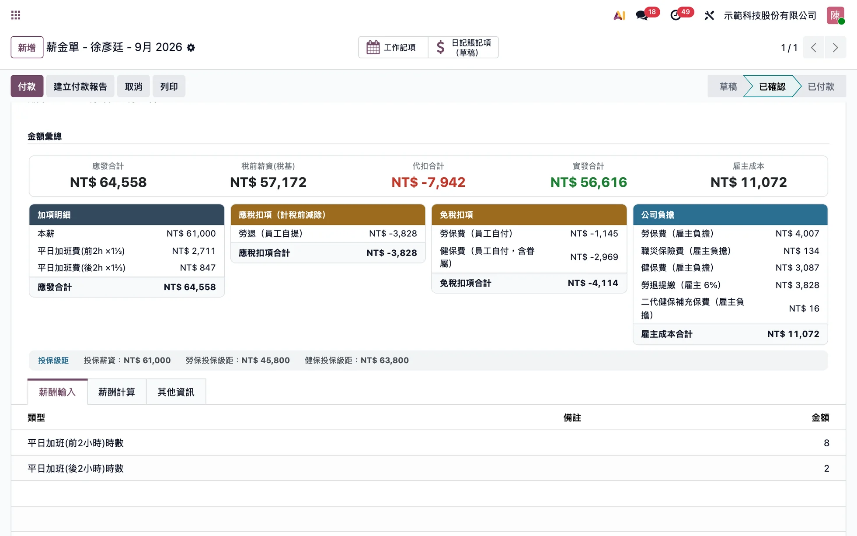857x536 pixels.
Task: Go to previous record arrow
Action: pyautogui.click(x=813, y=47)
